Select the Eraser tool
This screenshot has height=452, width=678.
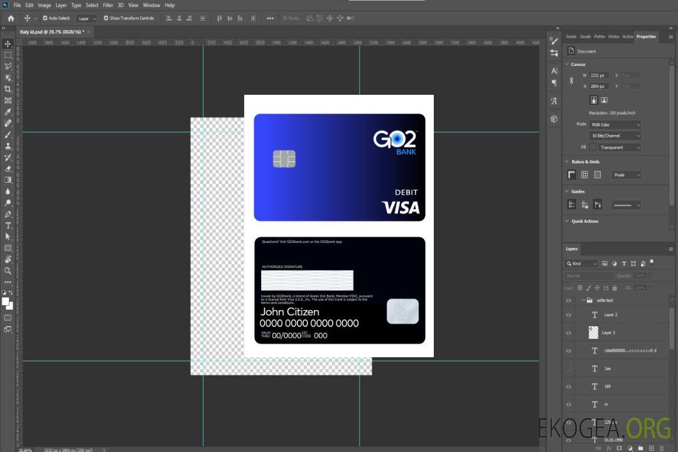tap(8, 169)
